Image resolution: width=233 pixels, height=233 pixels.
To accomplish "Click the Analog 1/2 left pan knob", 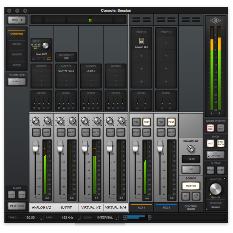I will (35, 121).
